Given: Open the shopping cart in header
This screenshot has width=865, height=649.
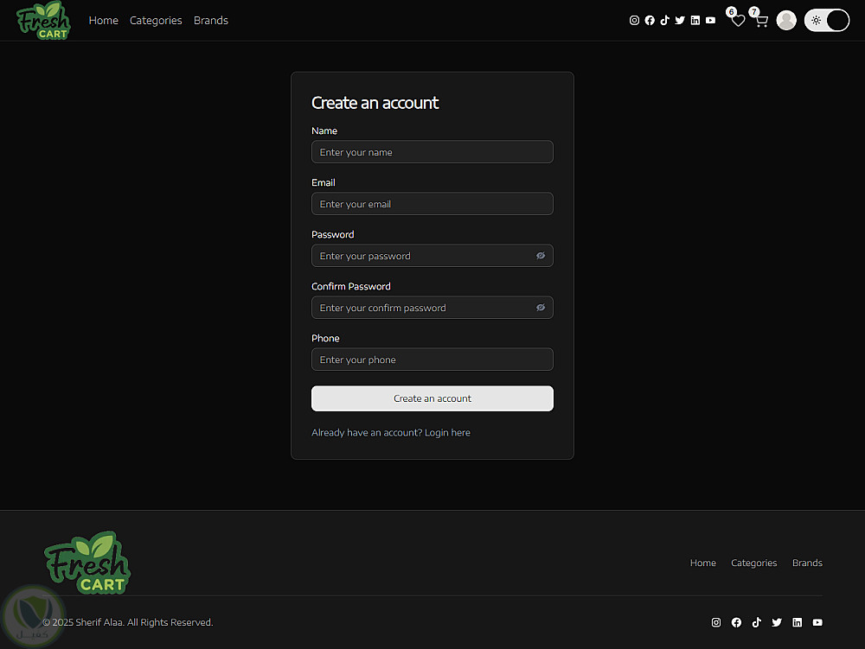Looking at the screenshot, I should pyautogui.click(x=761, y=21).
